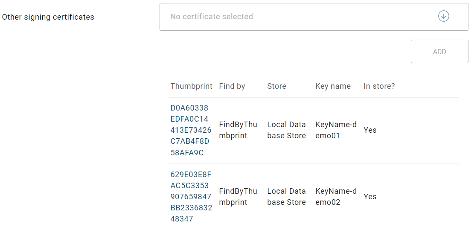Click the 'In store?' column header

pos(379,86)
